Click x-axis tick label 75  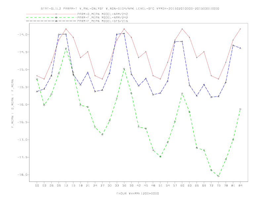[219, 185]
